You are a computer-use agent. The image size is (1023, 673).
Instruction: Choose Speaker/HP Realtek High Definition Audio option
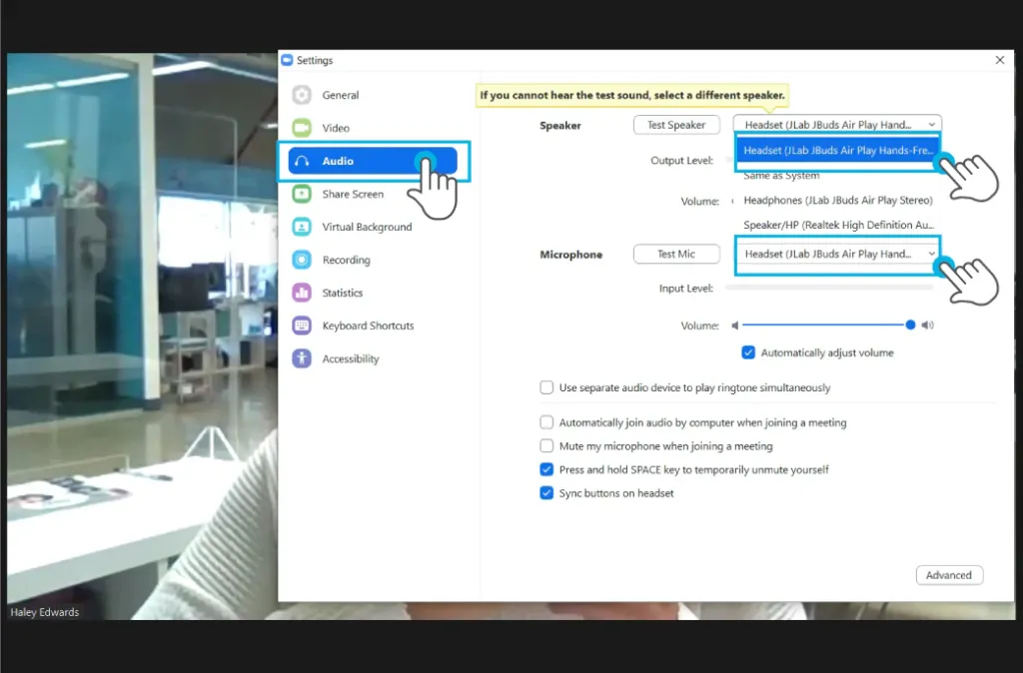(x=838, y=225)
